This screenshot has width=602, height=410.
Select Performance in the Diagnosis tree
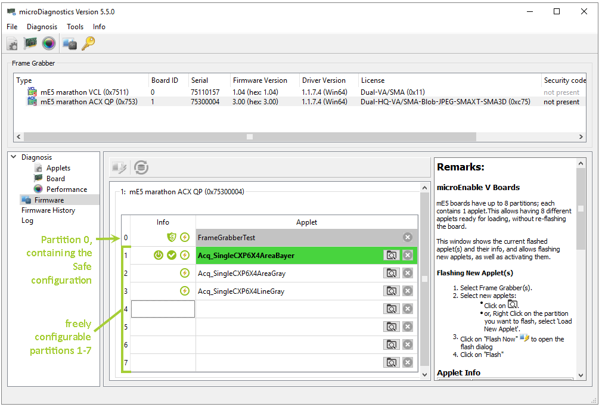67,190
